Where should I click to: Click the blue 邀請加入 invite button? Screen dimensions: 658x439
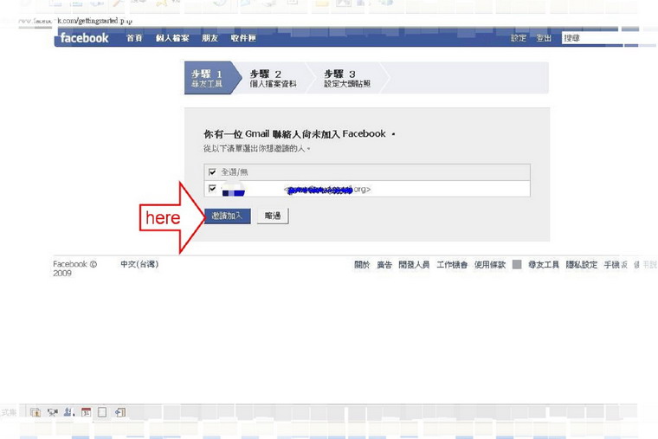228,216
